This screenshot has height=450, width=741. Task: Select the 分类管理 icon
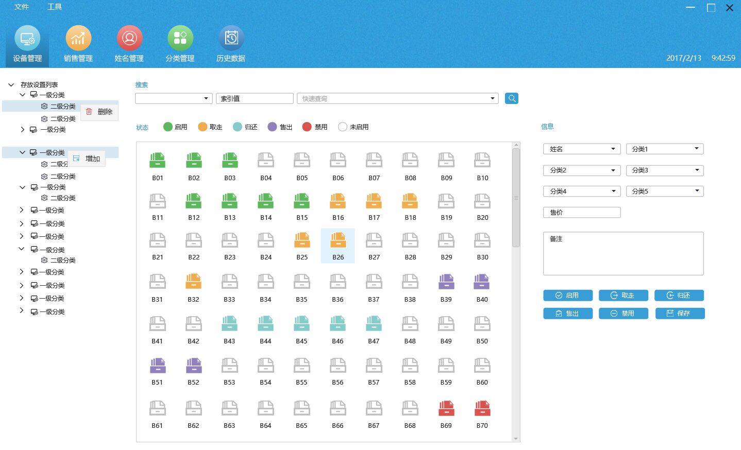(180, 44)
